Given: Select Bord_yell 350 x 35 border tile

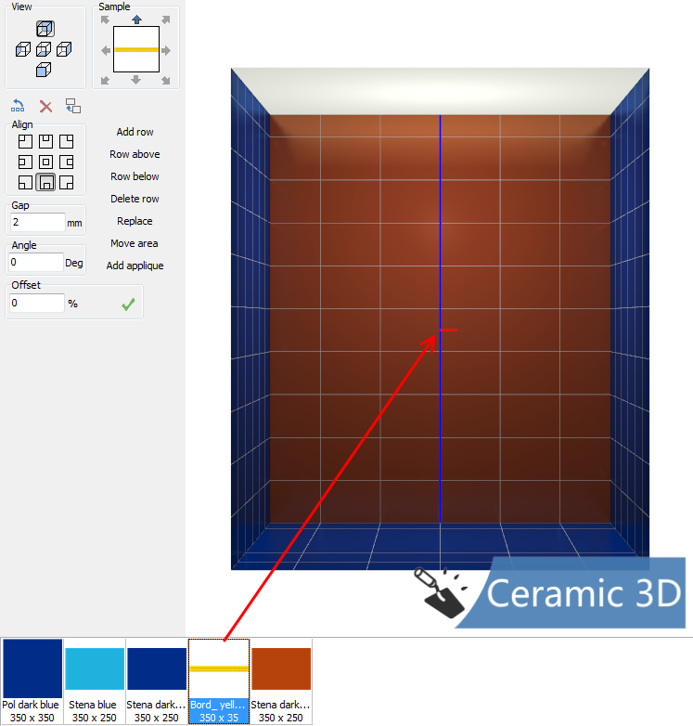Looking at the screenshot, I should pyautogui.click(x=219, y=681).
